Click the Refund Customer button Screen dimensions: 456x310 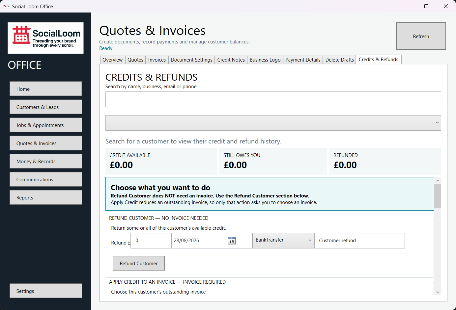tap(139, 263)
